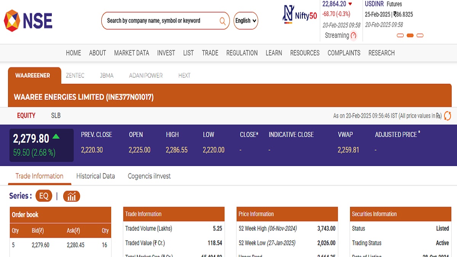Viewport: 457px width, 257px height.
Task: Go to the COMPLAINTS menu
Action: (344, 53)
